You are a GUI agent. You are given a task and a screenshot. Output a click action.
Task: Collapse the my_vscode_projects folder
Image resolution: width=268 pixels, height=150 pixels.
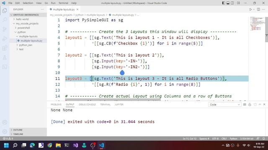tap(28, 23)
